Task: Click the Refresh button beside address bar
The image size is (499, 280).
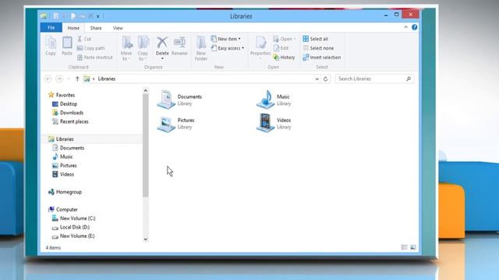Action: point(325,79)
